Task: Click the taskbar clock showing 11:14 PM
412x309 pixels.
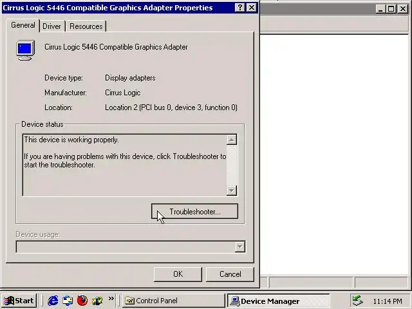Action: click(x=388, y=301)
